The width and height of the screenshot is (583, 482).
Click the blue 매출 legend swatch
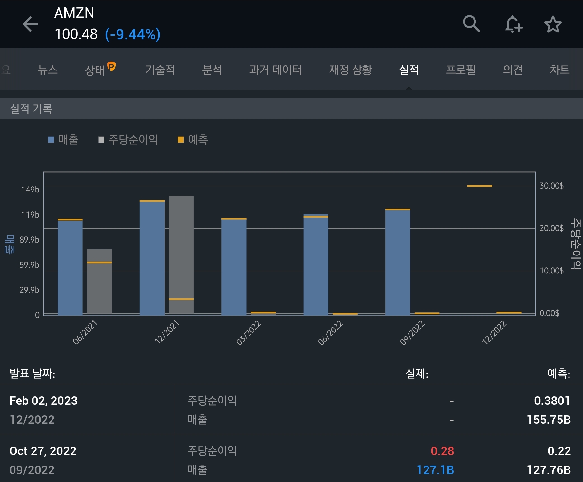pyautogui.click(x=51, y=140)
